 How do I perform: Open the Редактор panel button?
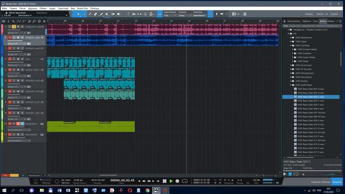315,182
